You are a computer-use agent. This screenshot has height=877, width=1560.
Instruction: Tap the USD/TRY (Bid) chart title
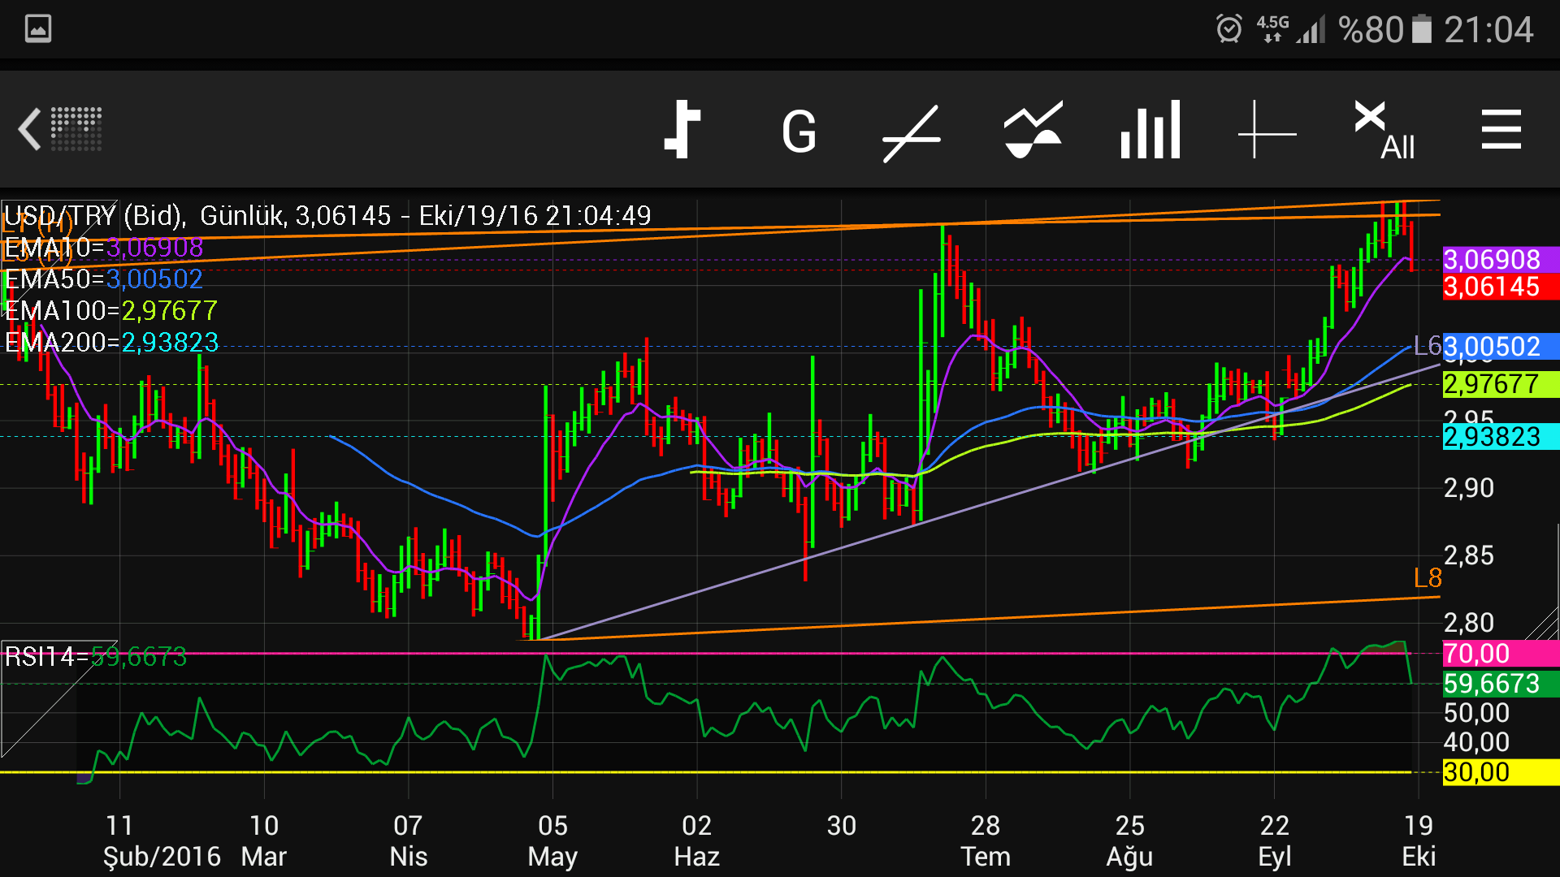click(95, 216)
